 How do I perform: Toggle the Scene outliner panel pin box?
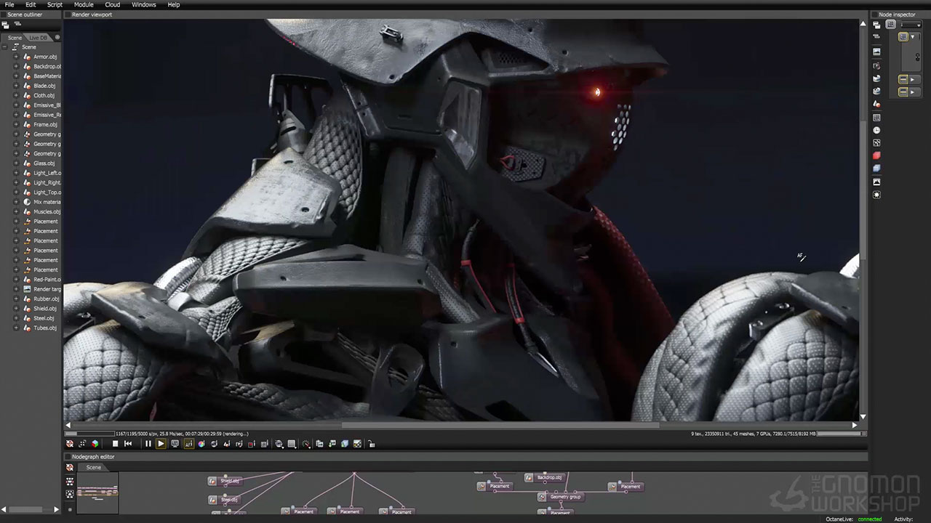click(3, 15)
